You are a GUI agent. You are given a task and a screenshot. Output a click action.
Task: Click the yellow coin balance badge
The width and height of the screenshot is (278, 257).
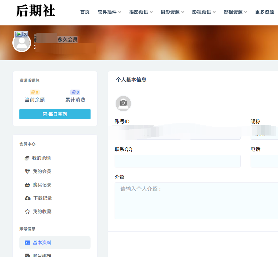pos(35,92)
